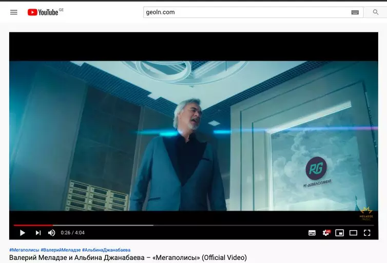Click the magnifier search button

pos(376,12)
